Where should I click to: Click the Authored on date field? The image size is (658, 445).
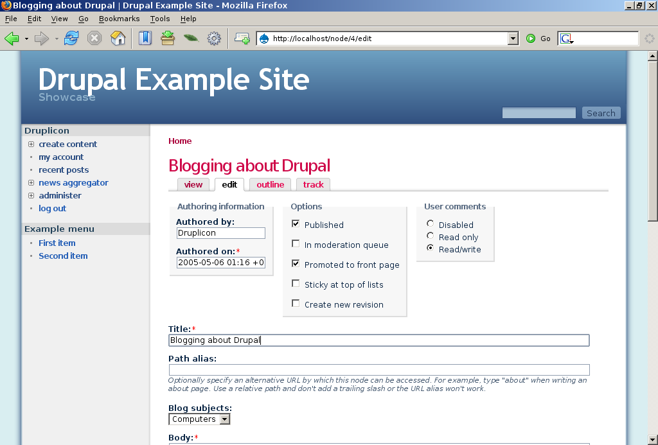[221, 263]
